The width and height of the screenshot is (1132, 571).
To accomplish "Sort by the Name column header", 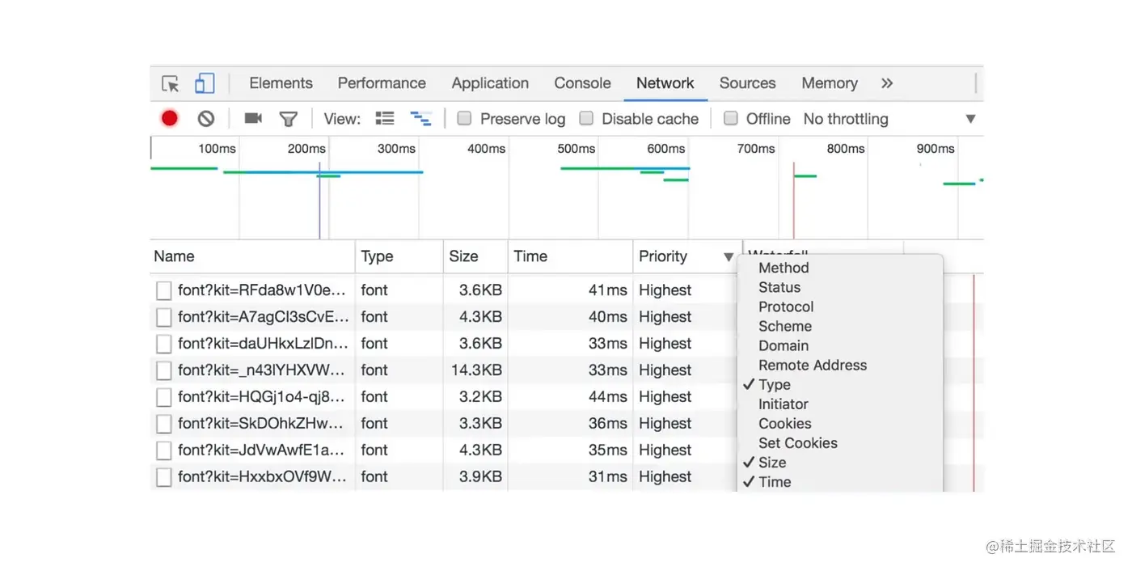I will coord(174,256).
